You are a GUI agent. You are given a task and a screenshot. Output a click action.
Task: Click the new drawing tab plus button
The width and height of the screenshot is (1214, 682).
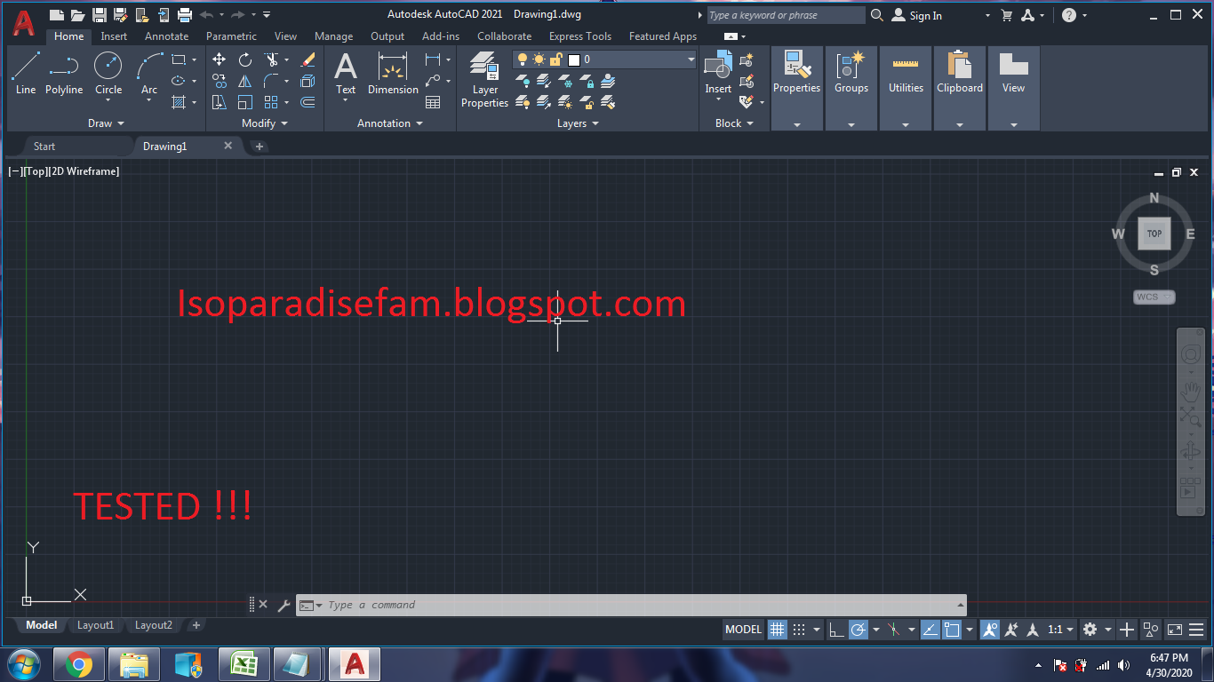pyautogui.click(x=260, y=147)
